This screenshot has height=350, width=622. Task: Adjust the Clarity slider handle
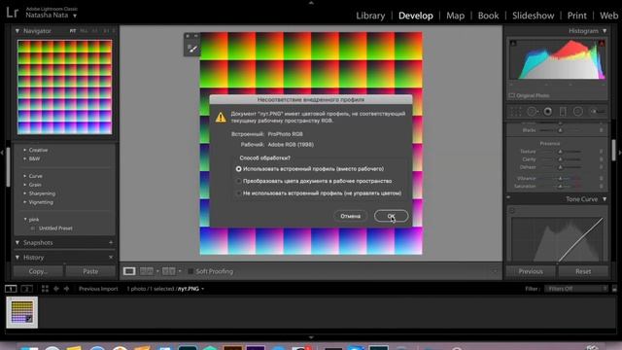coord(560,159)
